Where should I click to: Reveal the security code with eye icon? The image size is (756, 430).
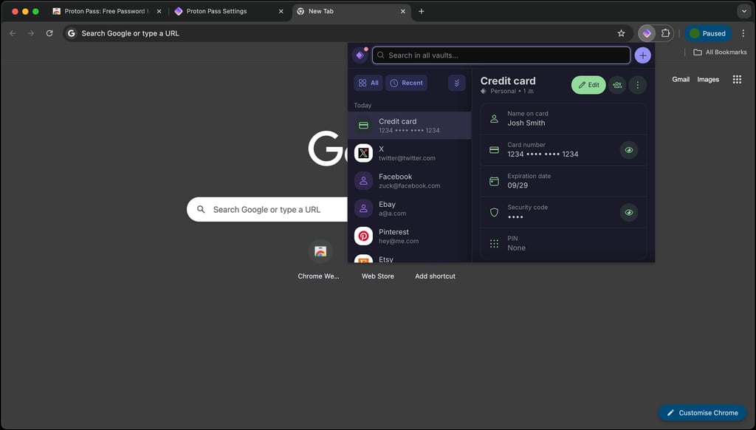629,212
